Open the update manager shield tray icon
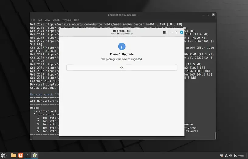 pyautogui.click(x=222, y=156)
